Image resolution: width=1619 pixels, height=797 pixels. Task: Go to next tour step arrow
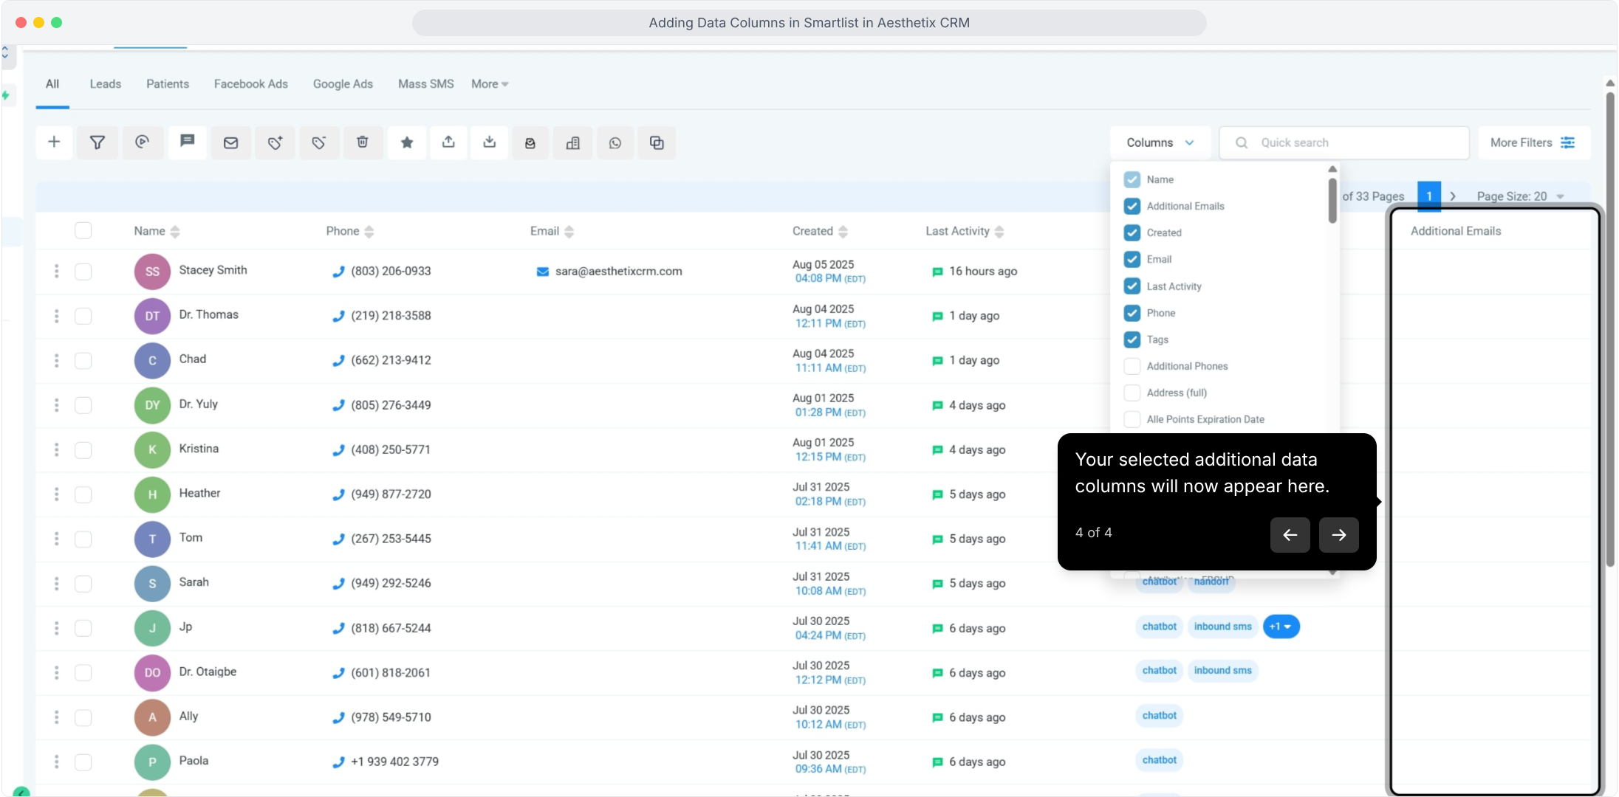pos(1339,535)
